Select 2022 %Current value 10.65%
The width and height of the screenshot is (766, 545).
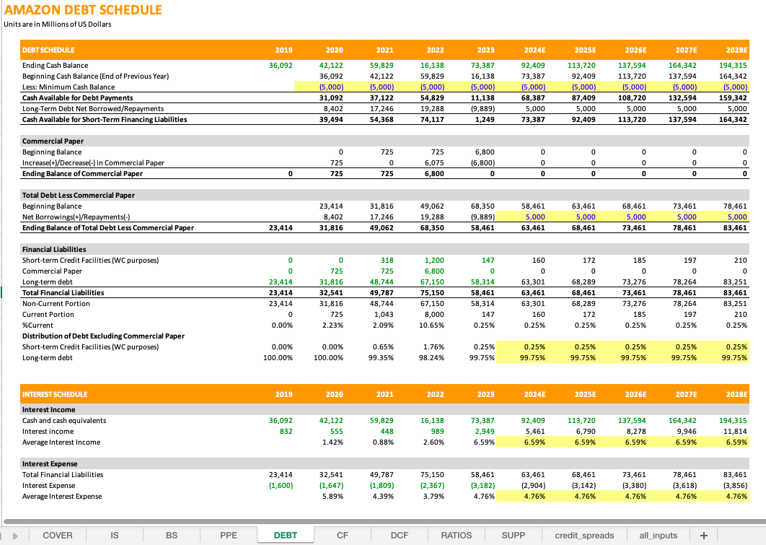431,325
